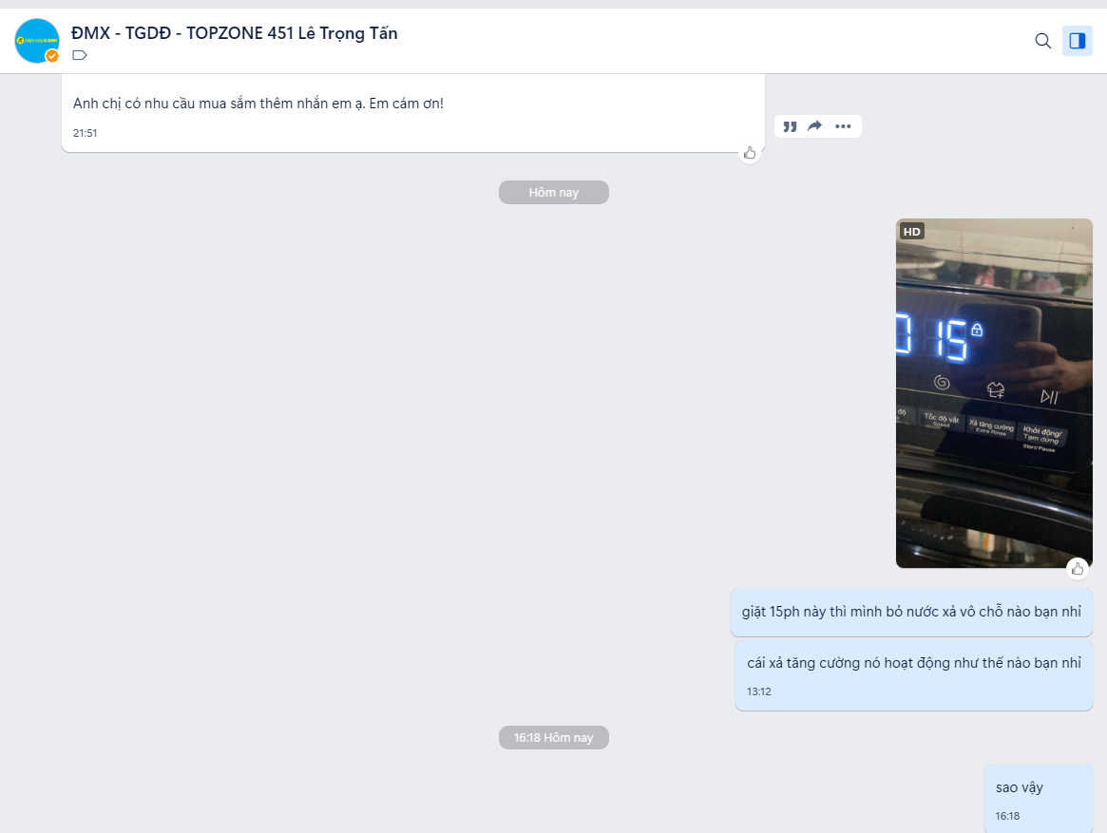
Task: Forward the message using the arrow icon
Action: [815, 126]
